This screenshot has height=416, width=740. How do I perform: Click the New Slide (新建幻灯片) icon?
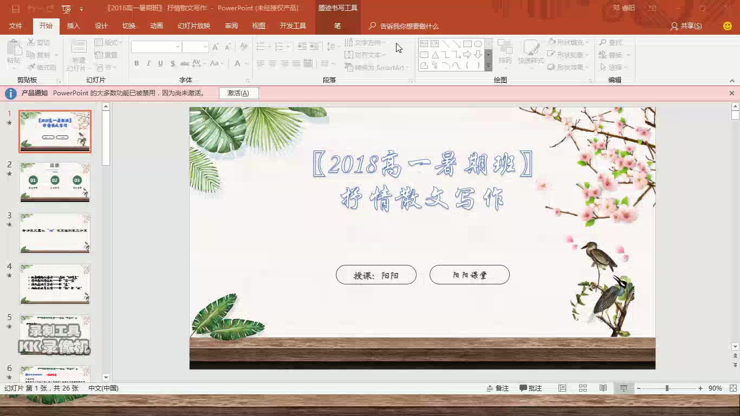pos(79,47)
